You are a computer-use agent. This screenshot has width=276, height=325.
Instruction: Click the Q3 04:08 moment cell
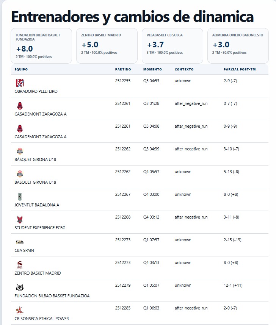click(x=151, y=126)
